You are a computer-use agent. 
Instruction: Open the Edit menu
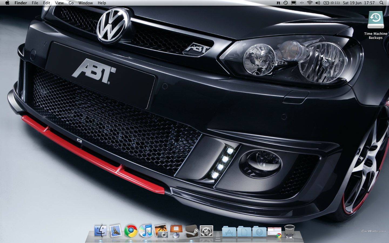[x=47, y=3]
